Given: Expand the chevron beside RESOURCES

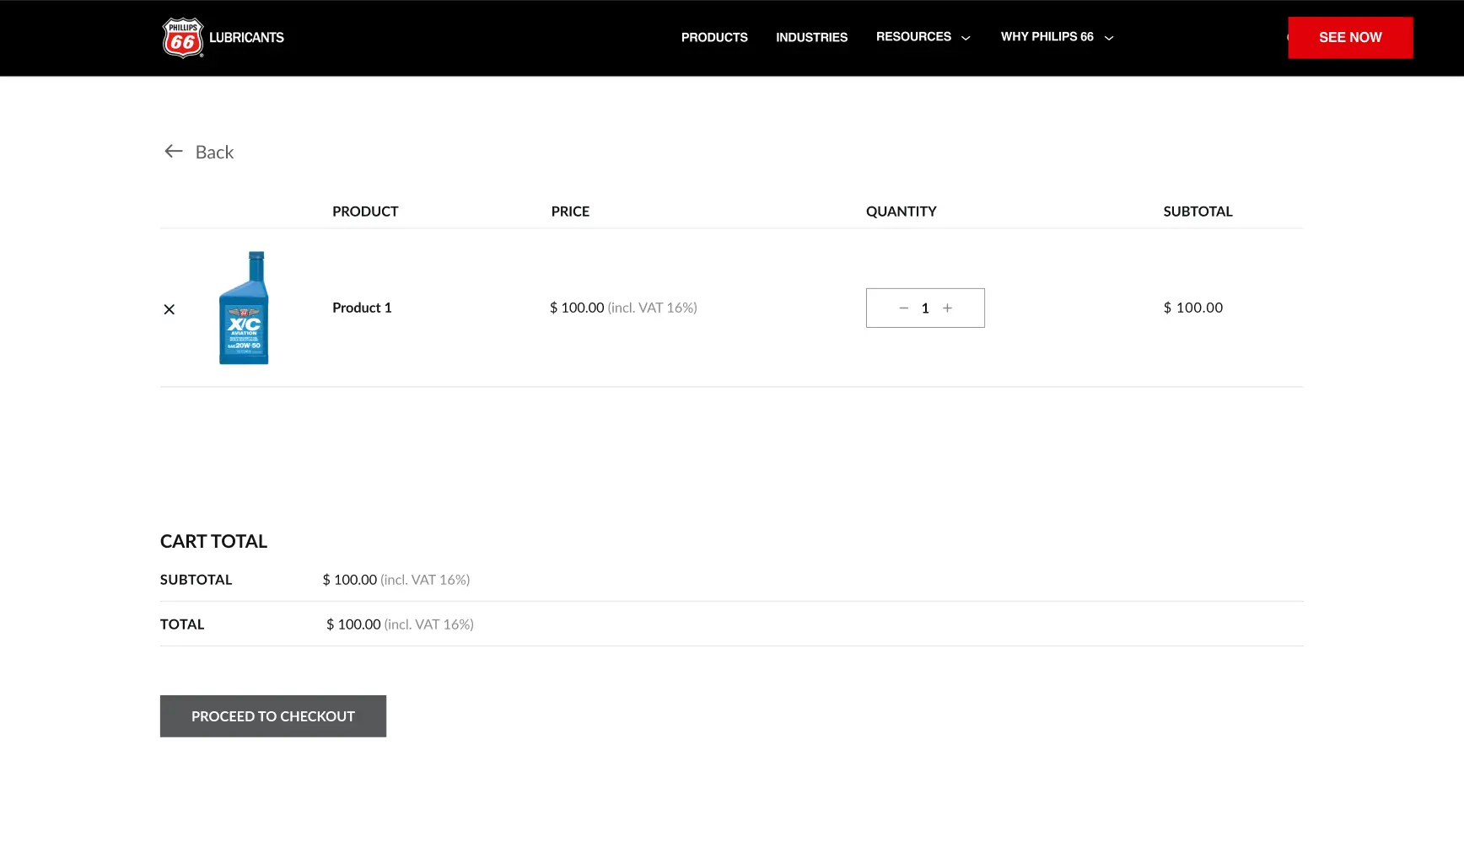Looking at the screenshot, I should pyautogui.click(x=966, y=38).
